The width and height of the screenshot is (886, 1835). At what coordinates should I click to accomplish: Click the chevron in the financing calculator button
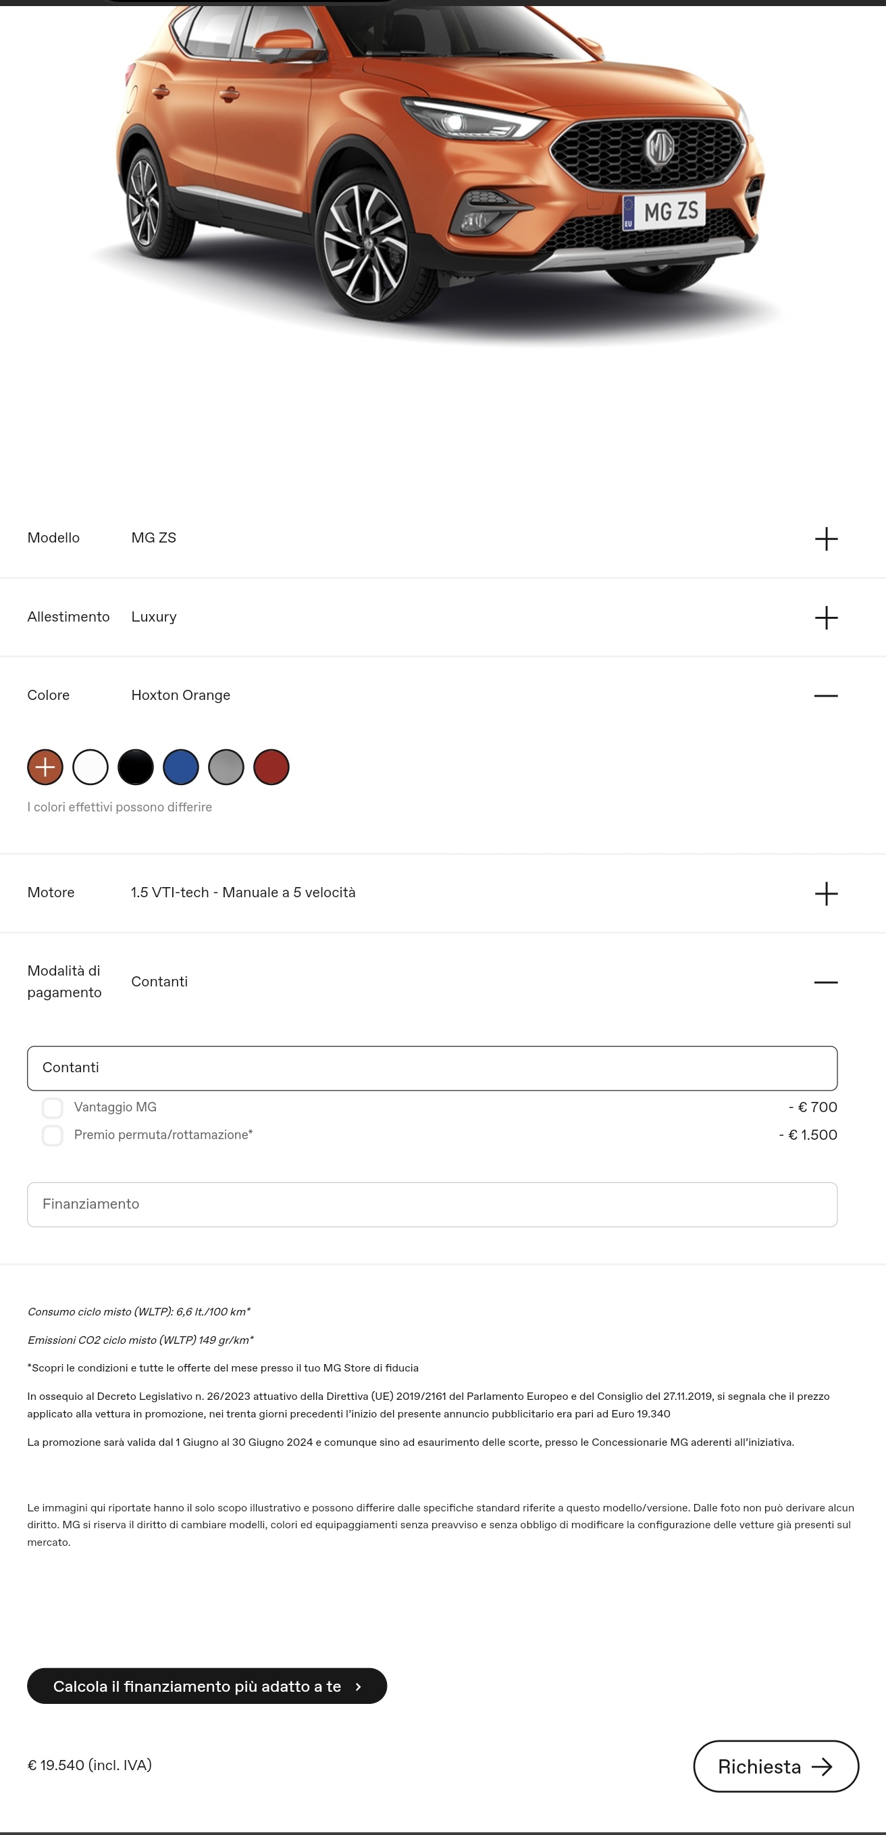coord(358,1686)
